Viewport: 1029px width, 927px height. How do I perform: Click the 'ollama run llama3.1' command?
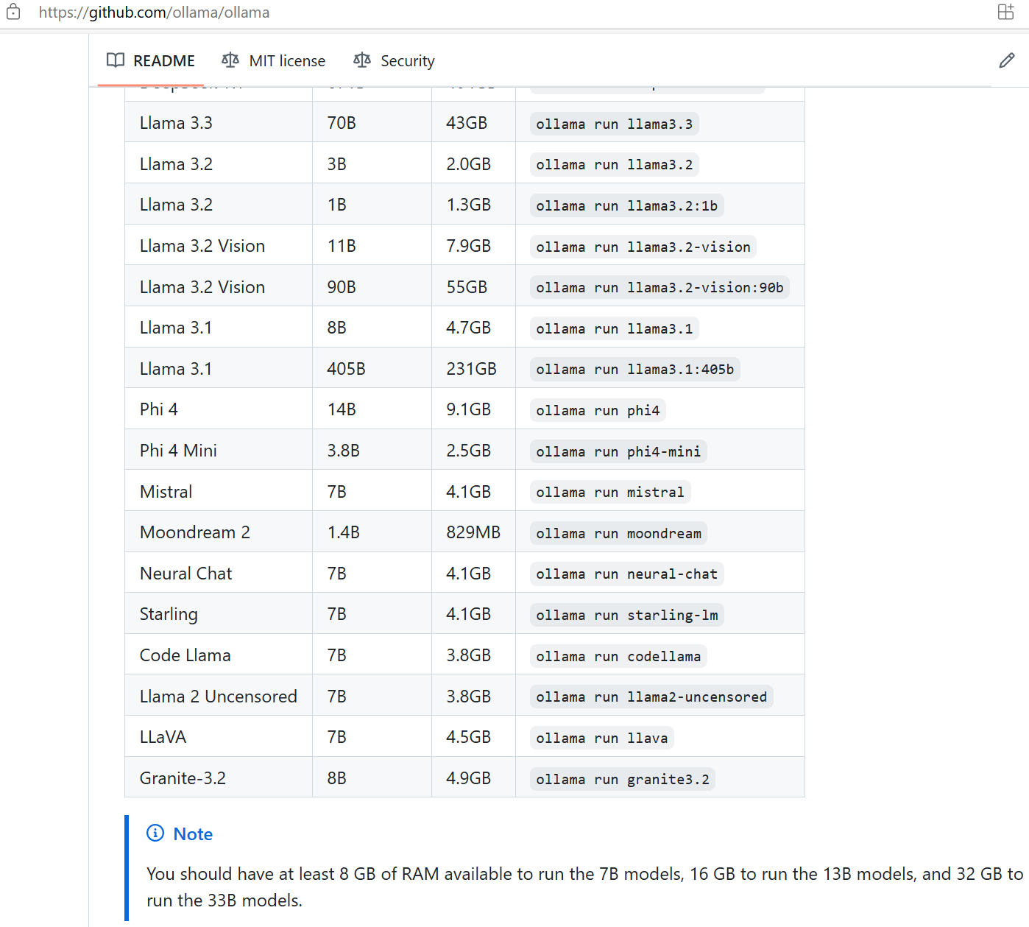614,328
